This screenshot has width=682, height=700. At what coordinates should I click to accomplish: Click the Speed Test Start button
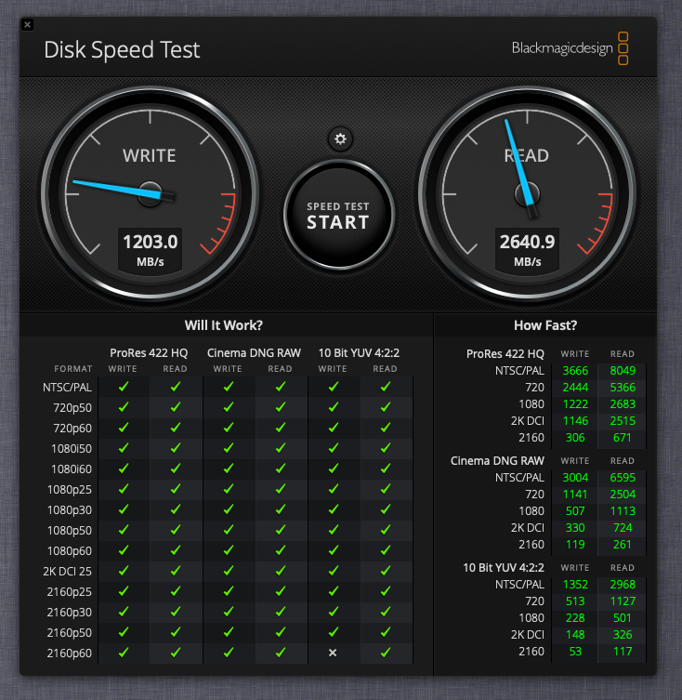click(x=339, y=215)
